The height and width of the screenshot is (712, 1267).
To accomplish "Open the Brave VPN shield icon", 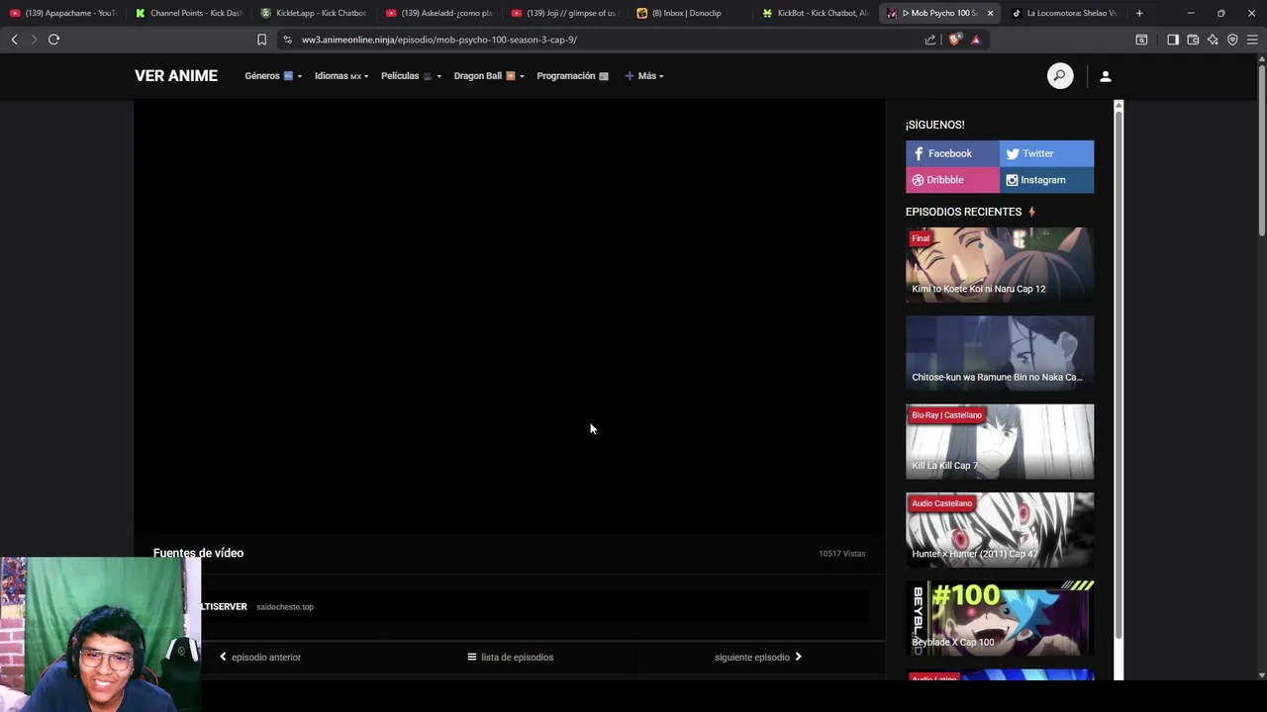I will pos(1232,40).
